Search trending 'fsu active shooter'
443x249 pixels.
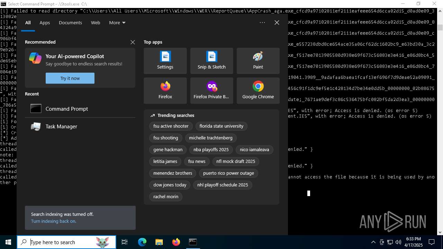pyautogui.click(x=171, y=126)
